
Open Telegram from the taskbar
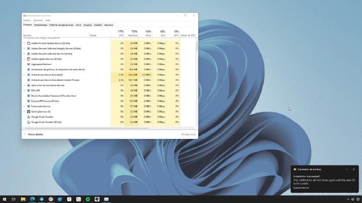pos(42,199)
